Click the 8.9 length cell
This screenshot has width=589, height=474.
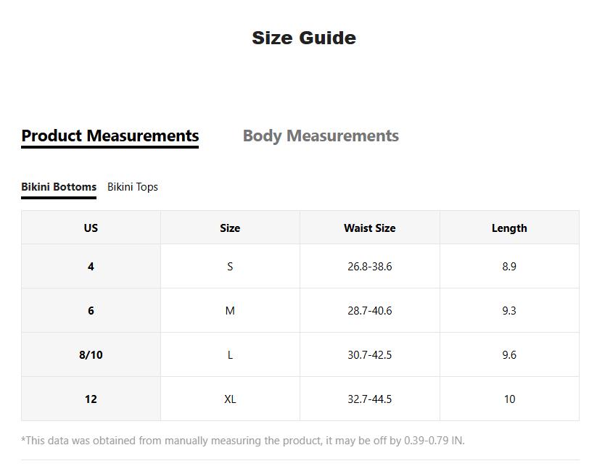[x=509, y=267]
